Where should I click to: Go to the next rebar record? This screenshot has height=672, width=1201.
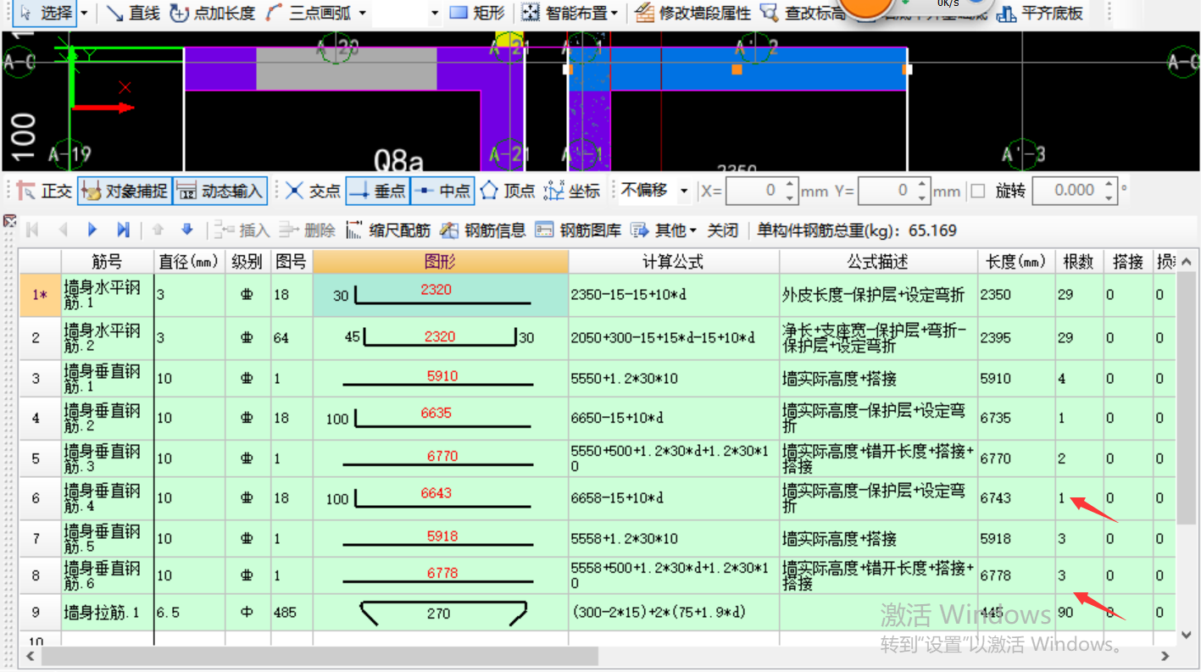(93, 230)
